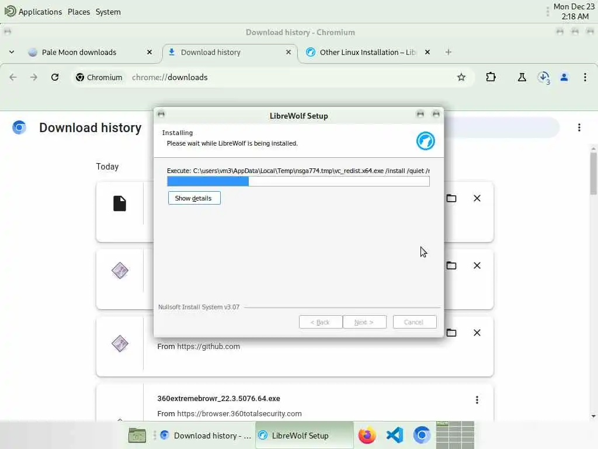The image size is (598, 449).
Task: Show first download item in folder
Action: click(451, 198)
